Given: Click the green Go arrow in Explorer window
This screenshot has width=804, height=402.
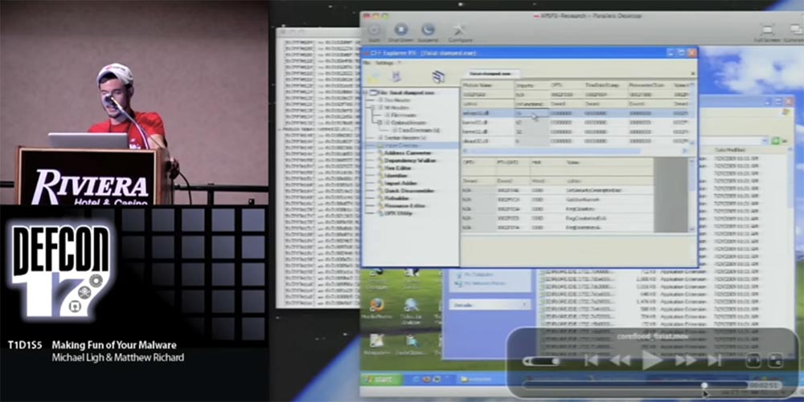Looking at the screenshot, I should point(777,140).
